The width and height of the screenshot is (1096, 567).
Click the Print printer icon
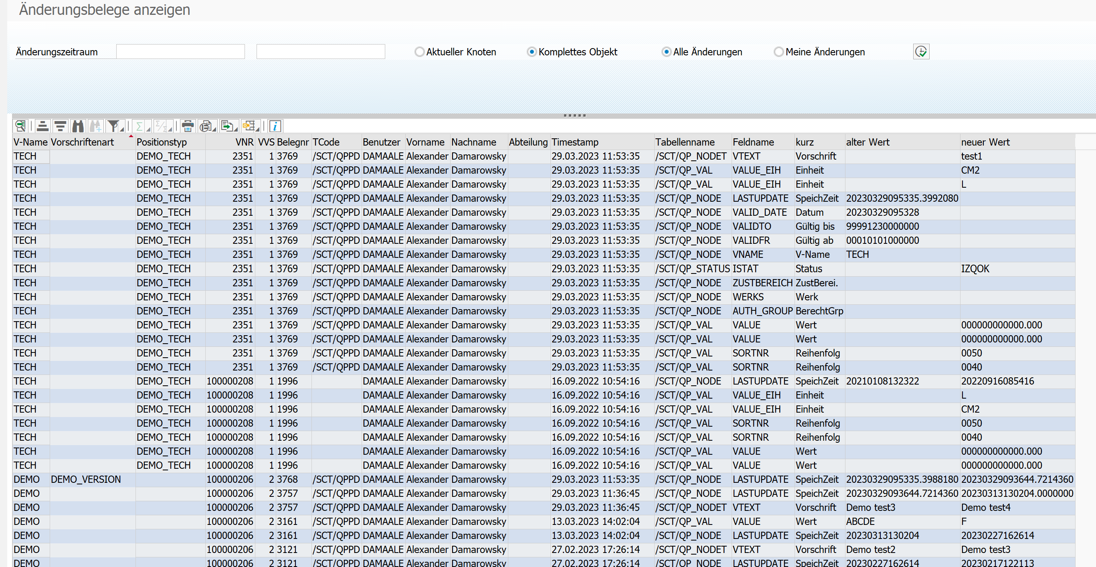187,126
